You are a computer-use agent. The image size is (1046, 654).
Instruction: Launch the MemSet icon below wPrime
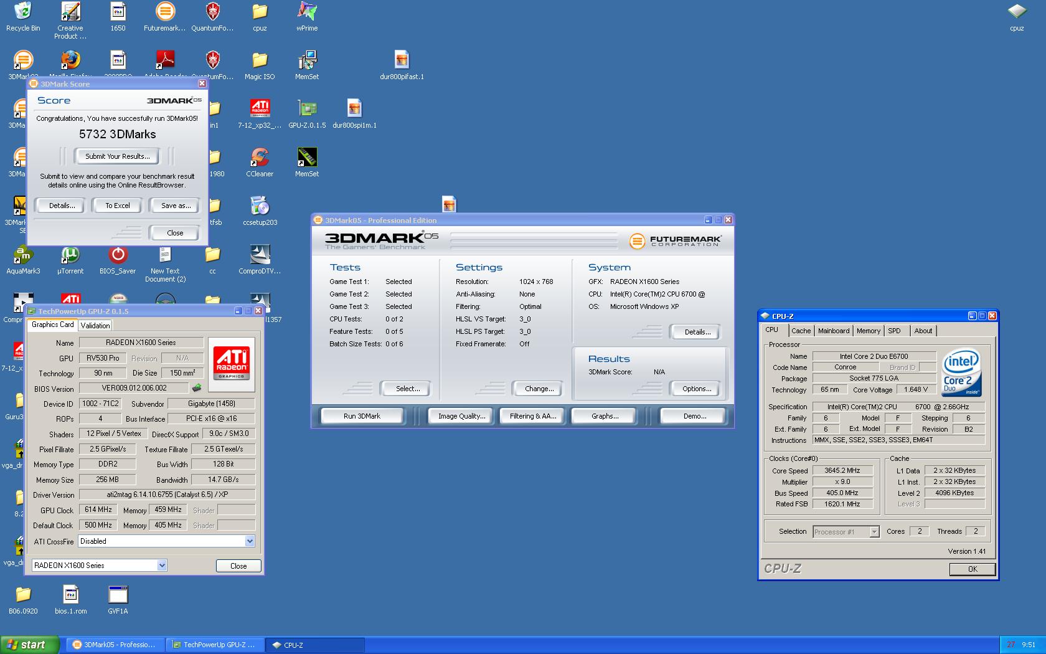(x=307, y=65)
